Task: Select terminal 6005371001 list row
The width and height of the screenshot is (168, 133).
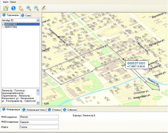Action: coord(22,24)
